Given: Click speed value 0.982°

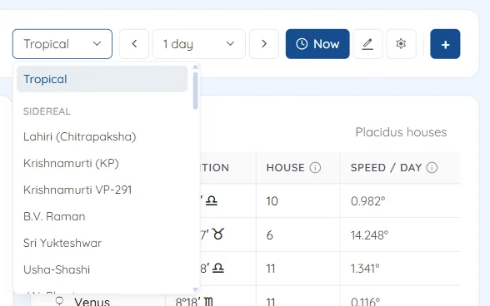Looking at the screenshot, I should 367,201.
